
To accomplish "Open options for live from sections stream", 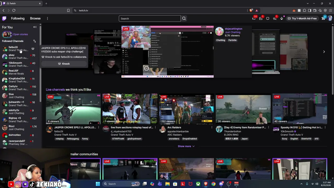I will pyautogui.click(x=155, y=127).
